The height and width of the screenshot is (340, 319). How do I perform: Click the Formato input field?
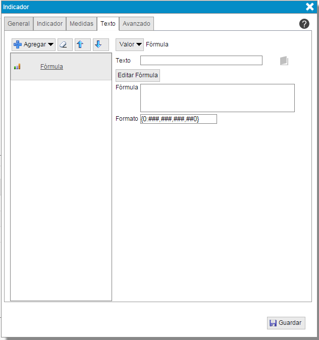point(178,119)
